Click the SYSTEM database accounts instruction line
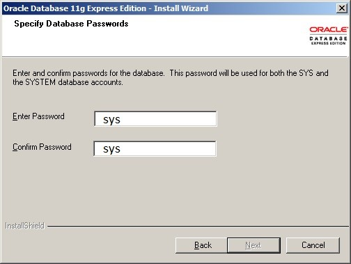Screen dimensions: 351x264 (x=68, y=82)
